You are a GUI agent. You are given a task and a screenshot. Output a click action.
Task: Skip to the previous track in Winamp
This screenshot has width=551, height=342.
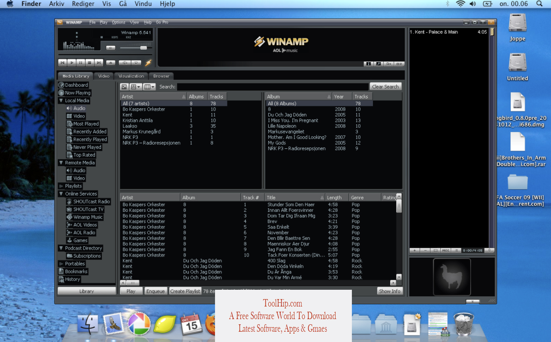[x=62, y=63]
